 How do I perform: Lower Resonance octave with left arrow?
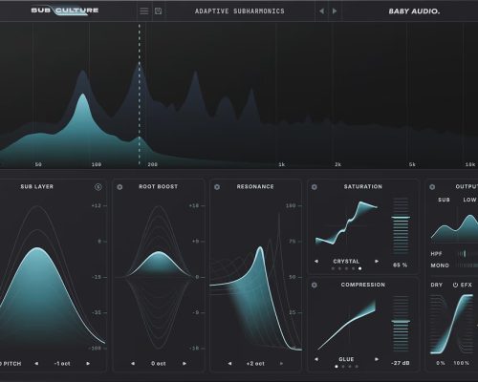click(229, 363)
